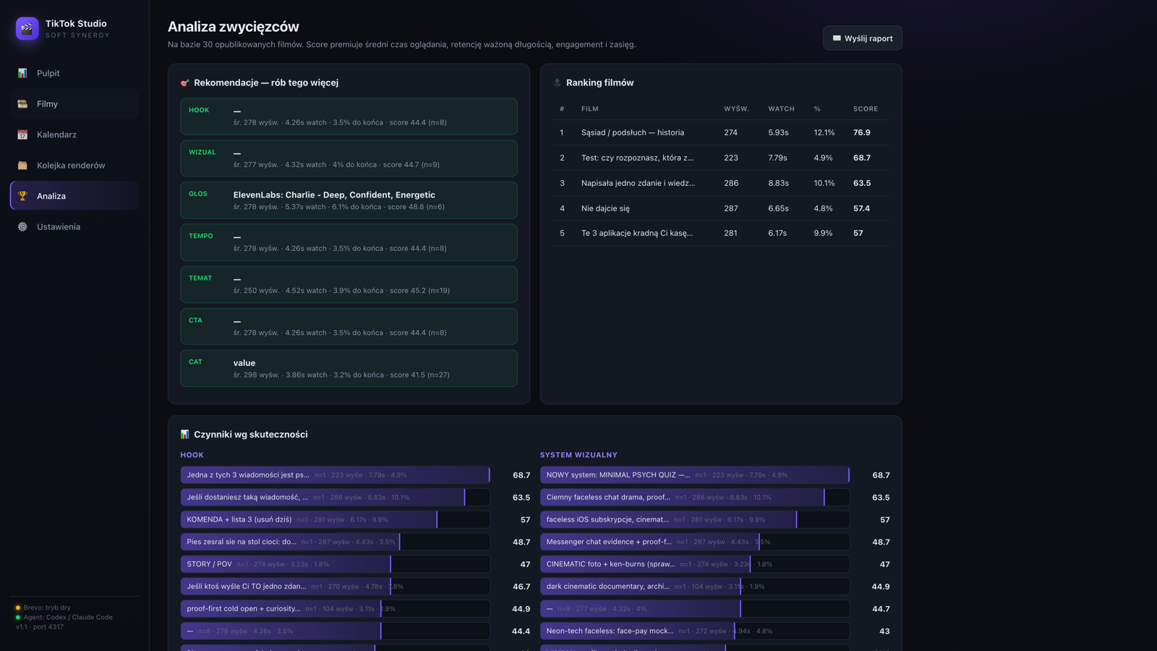1157x651 pixels.
Task: Click the KOMENDA + lista 3 hook bar
Action: (x=335, y=519)
